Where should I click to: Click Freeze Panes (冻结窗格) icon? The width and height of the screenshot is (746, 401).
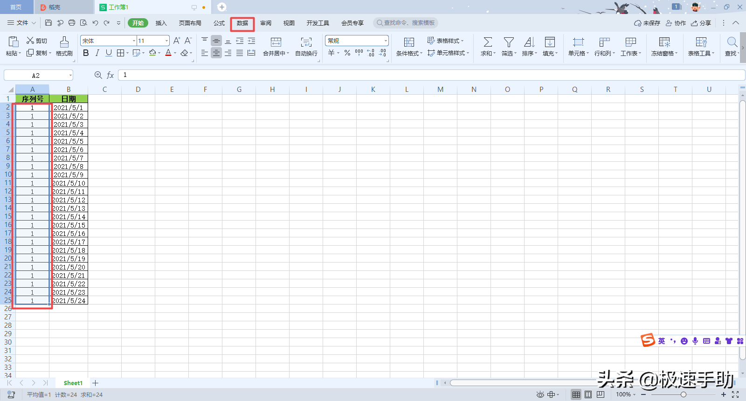point(664,42)
